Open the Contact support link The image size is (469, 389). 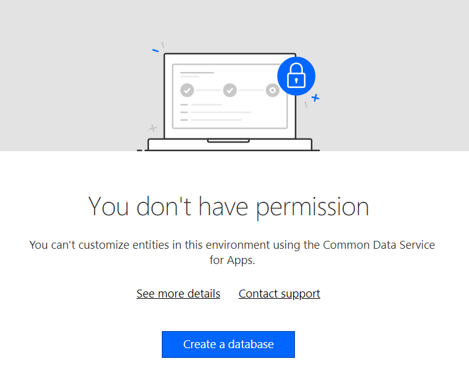(279, 294)
